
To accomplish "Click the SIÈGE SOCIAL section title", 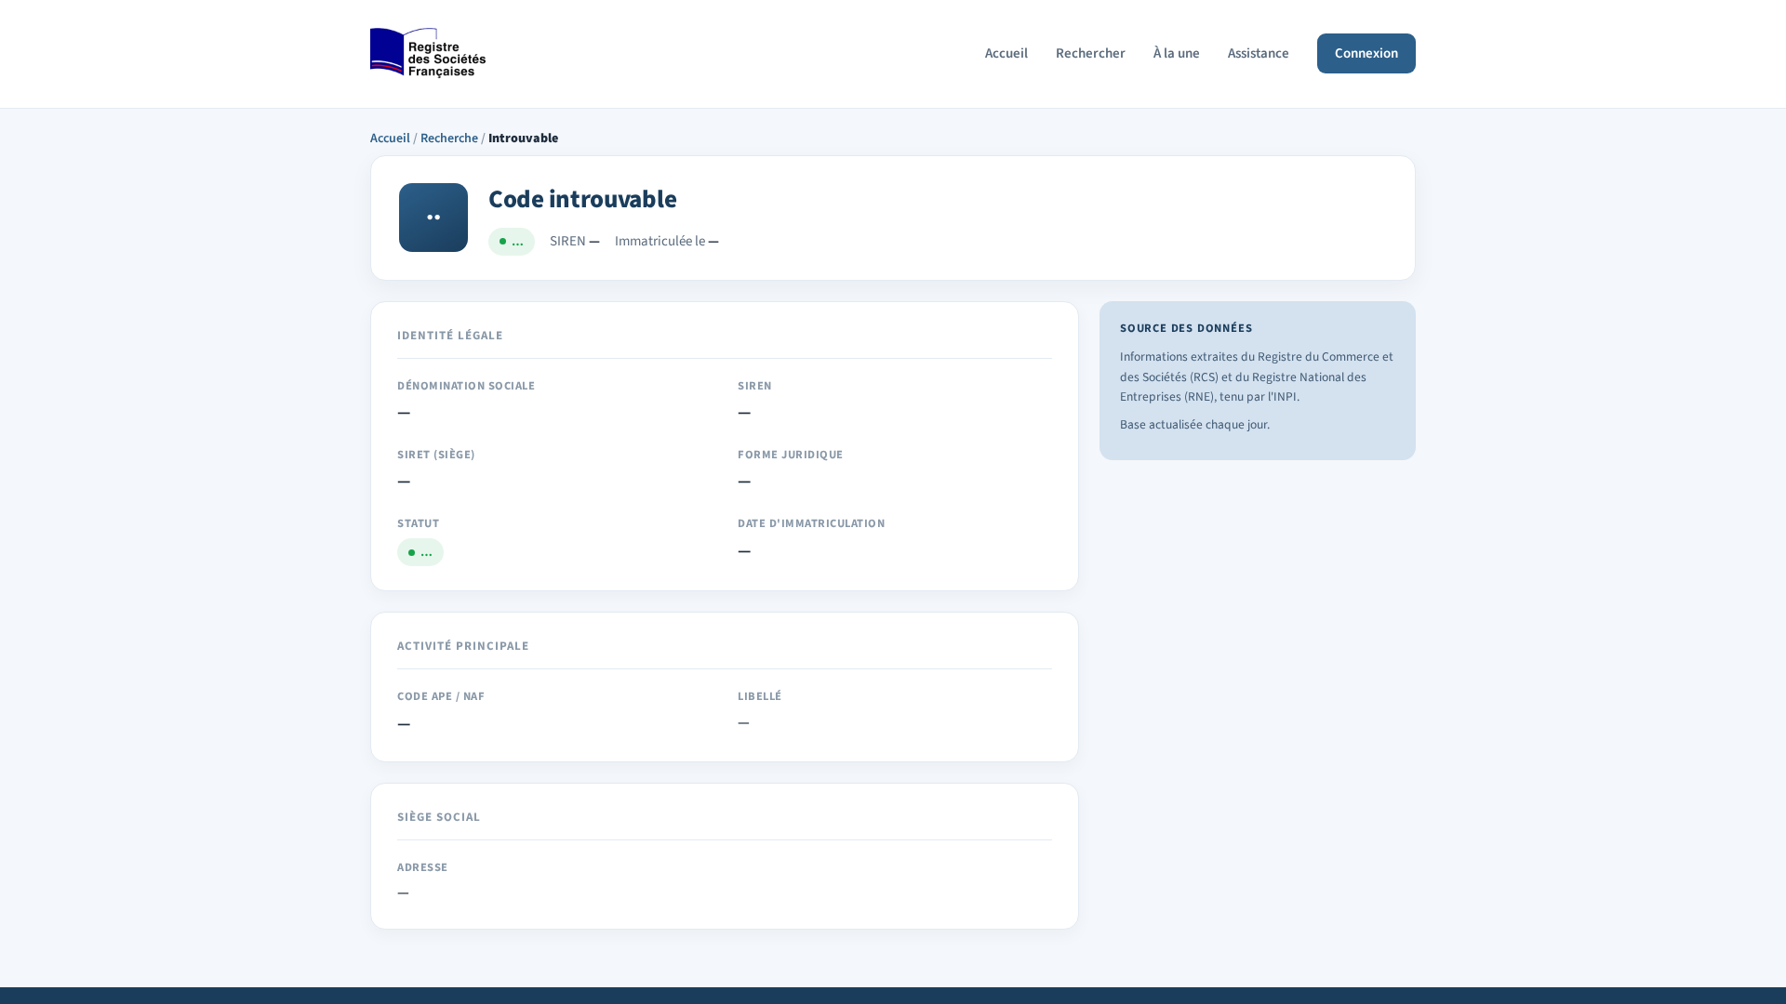I will [x=439, y=817].
